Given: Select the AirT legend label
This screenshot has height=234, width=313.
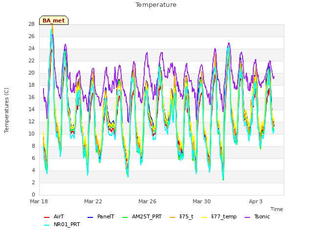Looking at the screenshot, I should coord(59,216).
